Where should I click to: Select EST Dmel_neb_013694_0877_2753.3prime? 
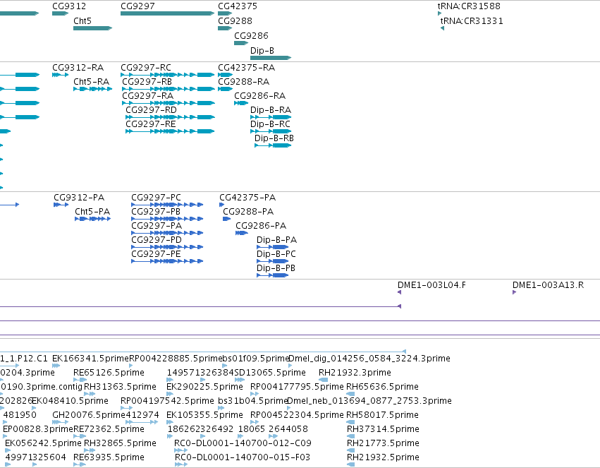pyautogui.click(x=369, y=402)
